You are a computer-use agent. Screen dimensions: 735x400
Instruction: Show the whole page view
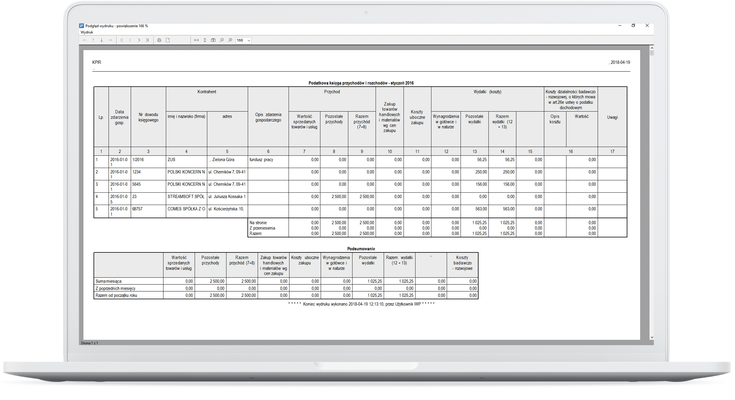pos(213,40)
